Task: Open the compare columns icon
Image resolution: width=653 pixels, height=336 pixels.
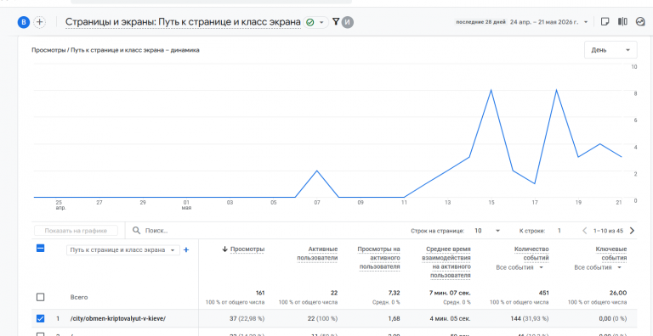Action: point(622,21)
